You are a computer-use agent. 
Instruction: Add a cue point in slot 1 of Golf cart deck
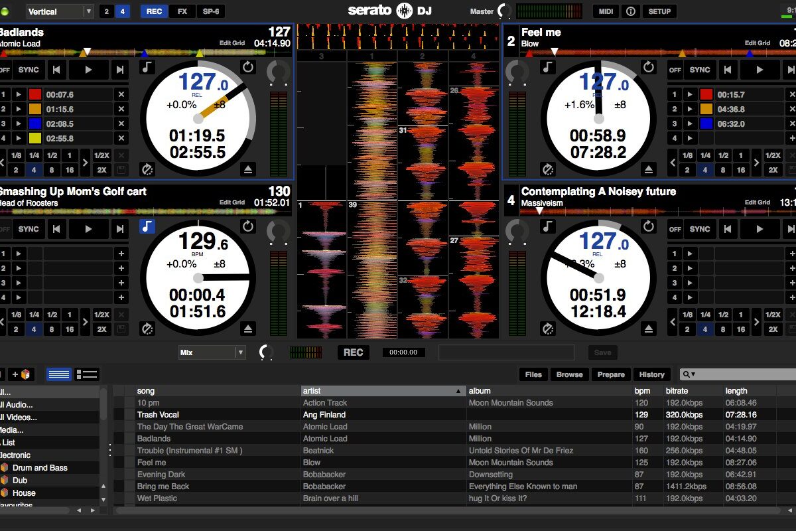pos(121,254)
